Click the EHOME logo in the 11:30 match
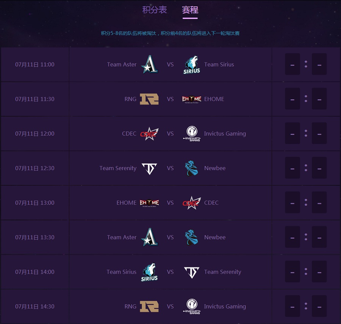341x324 pixels. click(x=191, y=99)
